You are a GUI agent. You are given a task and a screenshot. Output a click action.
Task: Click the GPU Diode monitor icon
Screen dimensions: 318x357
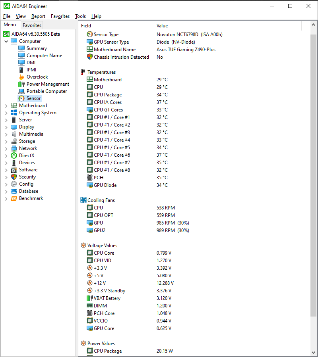click(90, 185)
